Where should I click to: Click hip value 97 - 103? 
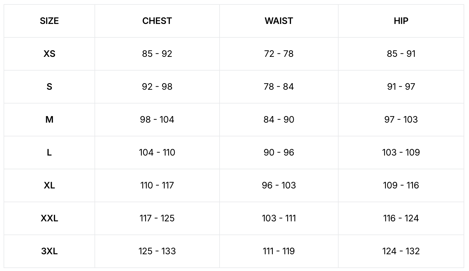pyautogui.click(x=401, y=120)
